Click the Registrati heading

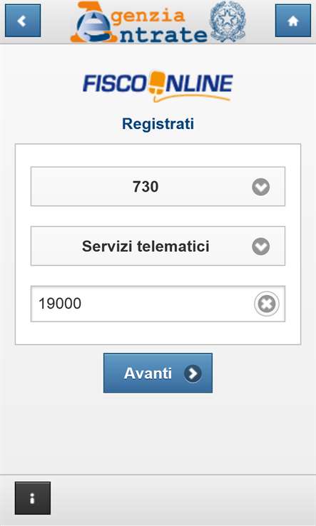pos(158,124)
